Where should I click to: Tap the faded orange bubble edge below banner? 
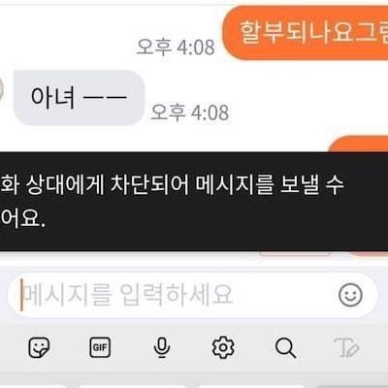(367, 254)
